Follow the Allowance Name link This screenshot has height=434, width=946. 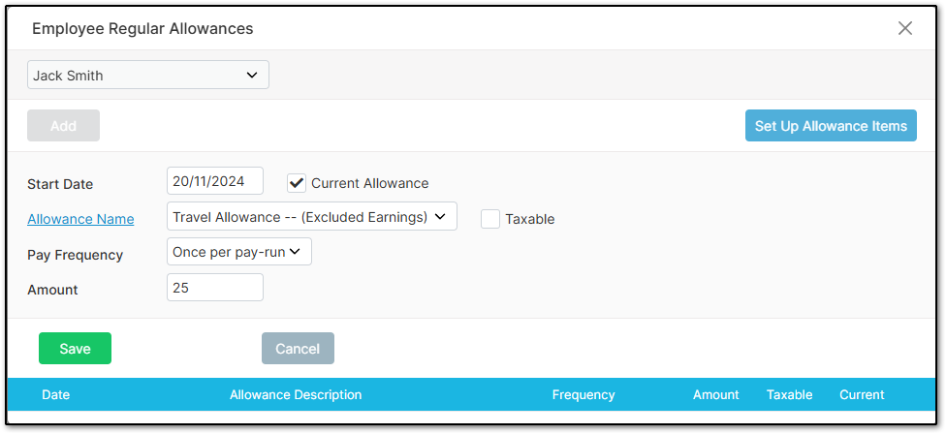point(80,219)
